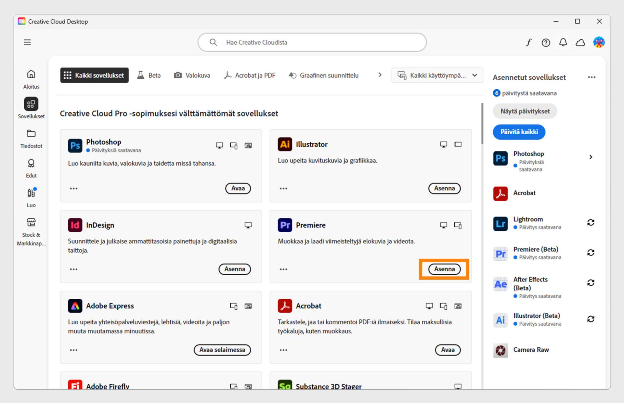Image resolution: width=624 pixels, height=403 pixels.
Task: Open Acrobat card more options
Action: [283, 350]
